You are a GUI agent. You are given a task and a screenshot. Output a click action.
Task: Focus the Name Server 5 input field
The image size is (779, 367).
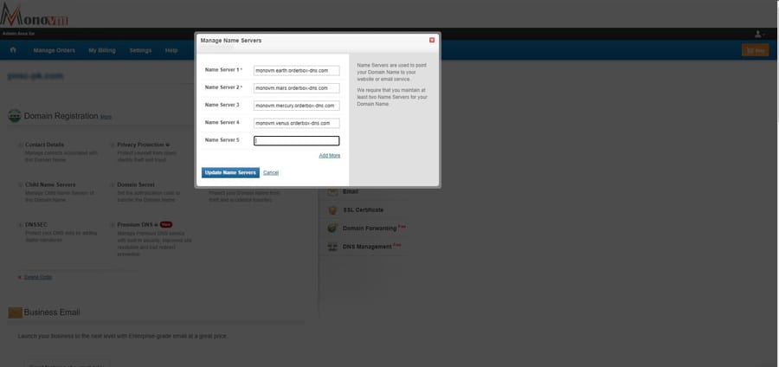click(297, 141)
